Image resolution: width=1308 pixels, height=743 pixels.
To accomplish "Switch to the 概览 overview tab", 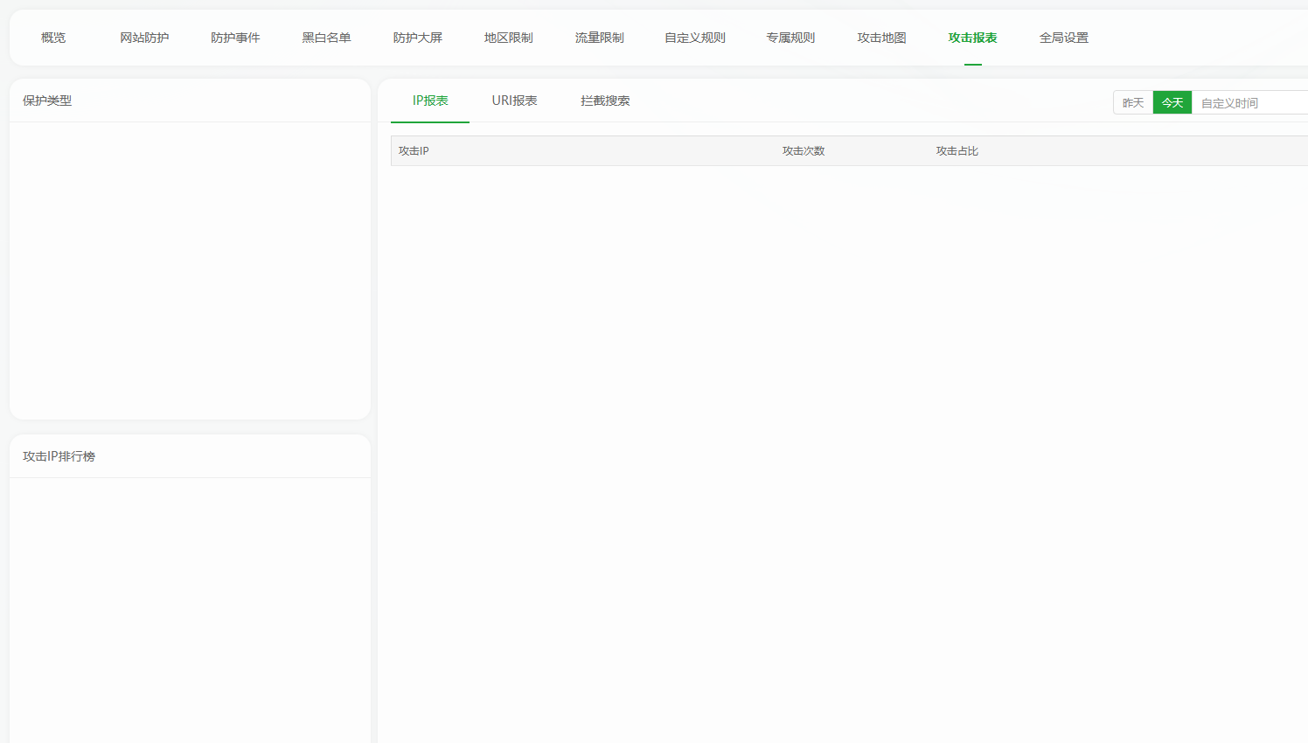I will [x=52, y=38].
